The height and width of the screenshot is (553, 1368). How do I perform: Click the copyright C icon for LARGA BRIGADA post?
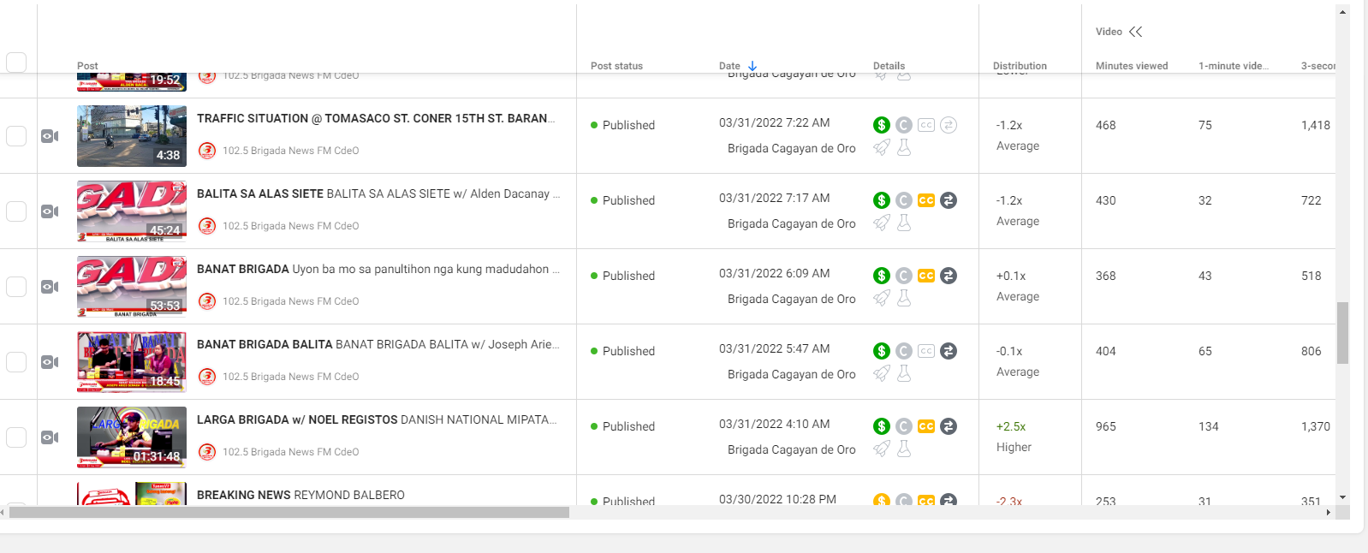(x=903, y=426)
